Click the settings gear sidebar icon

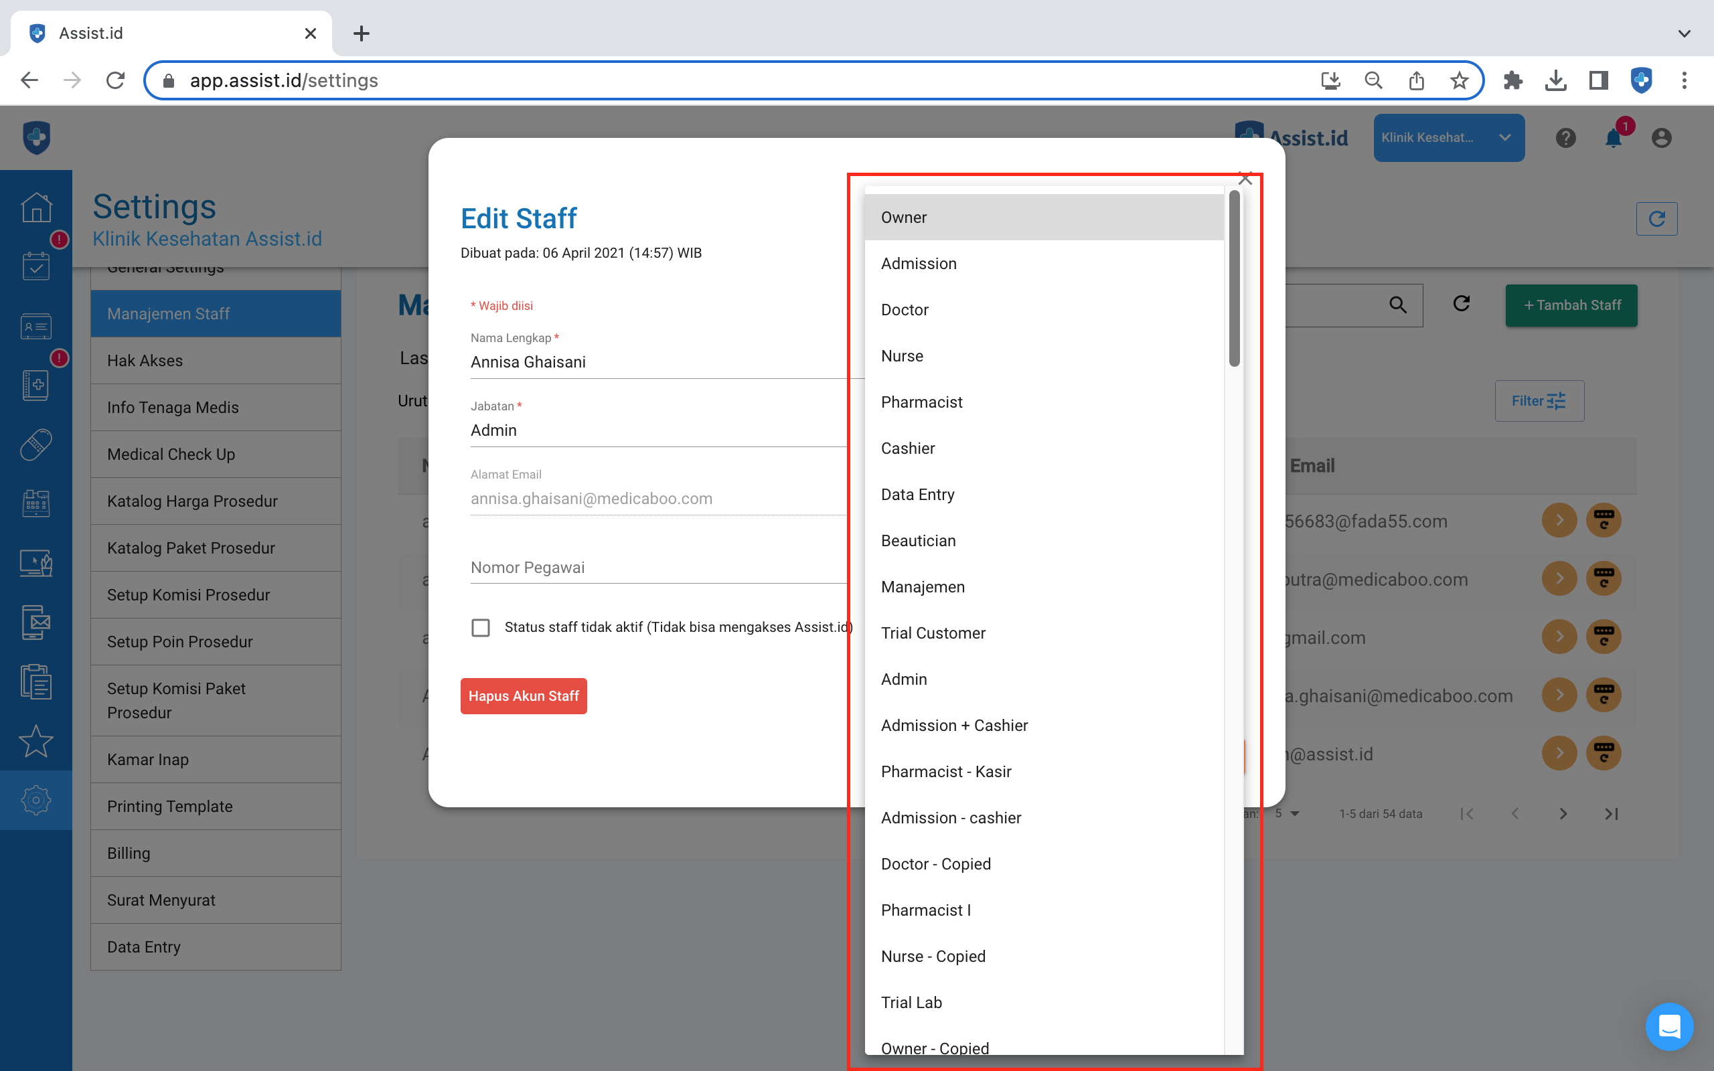(35, 800)
